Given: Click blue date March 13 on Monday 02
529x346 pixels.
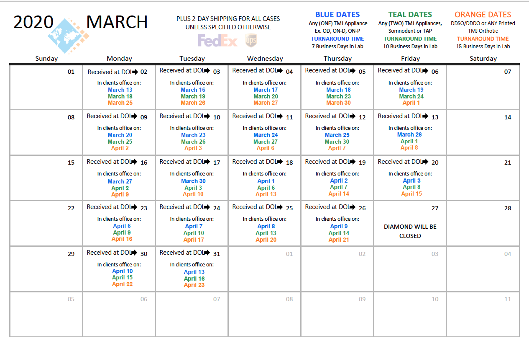Looking at the screenshot, I should pos(120,90).
